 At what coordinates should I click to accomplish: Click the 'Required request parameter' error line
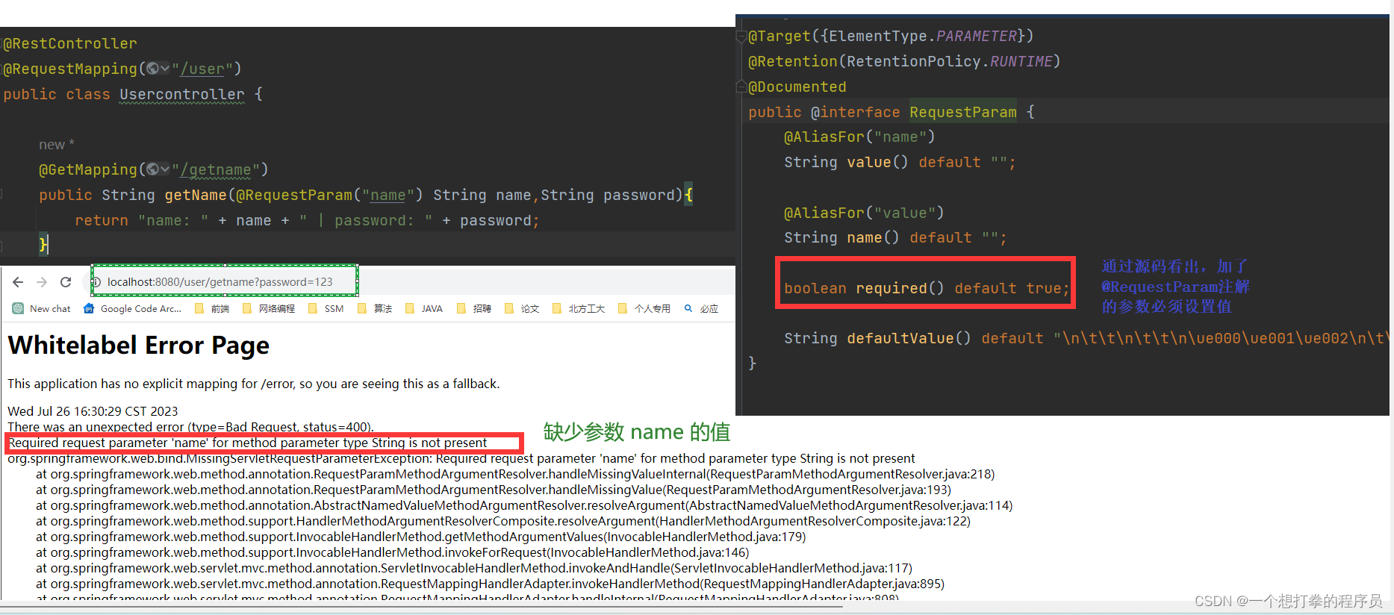coord(248,443)
